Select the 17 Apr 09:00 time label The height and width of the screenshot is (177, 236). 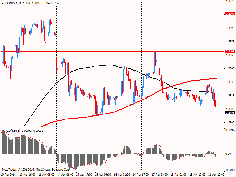pos(160,175)
